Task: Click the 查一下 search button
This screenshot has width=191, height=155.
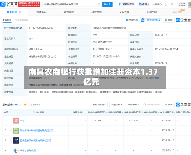Action: pyautogui.click(x=107, y=4)
